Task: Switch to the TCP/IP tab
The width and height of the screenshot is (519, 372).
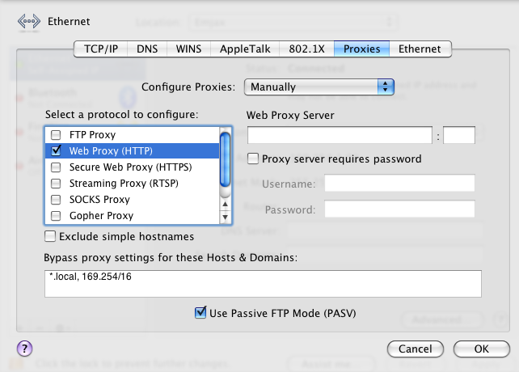Action: [101, 49]
